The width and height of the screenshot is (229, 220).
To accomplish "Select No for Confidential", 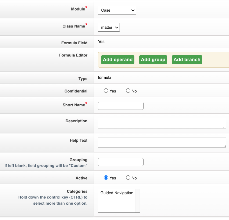I will click(x=128, y=91).
